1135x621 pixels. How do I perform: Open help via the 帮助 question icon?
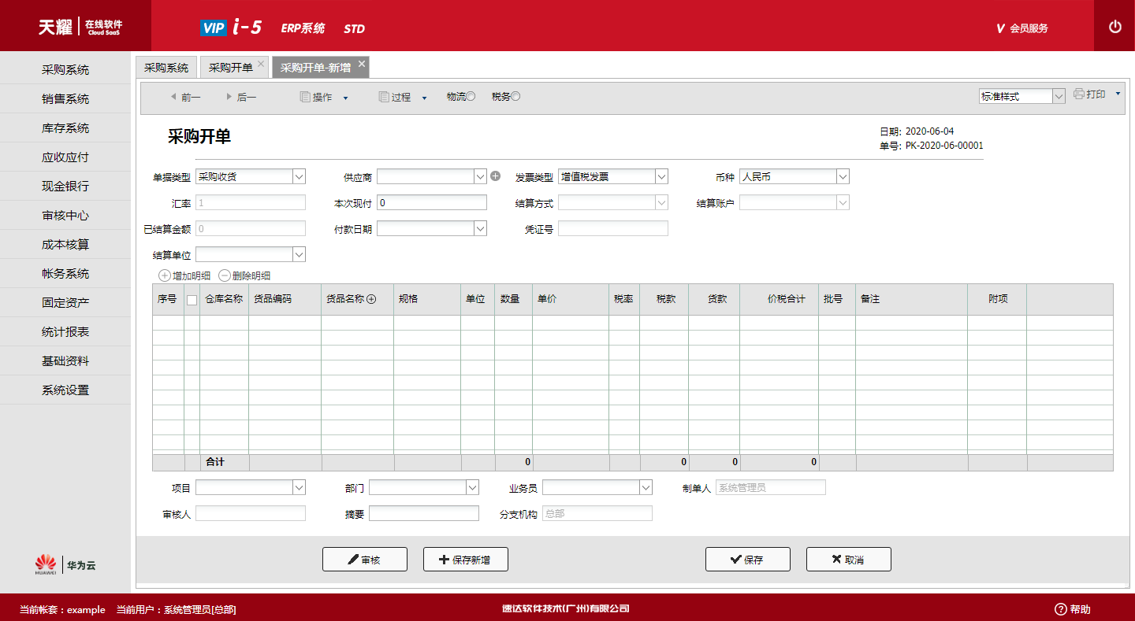1061,609
